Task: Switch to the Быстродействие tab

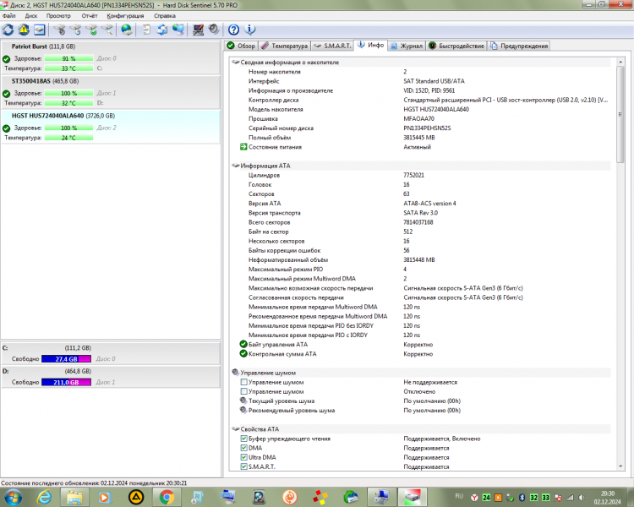Action: pos(456,46)
